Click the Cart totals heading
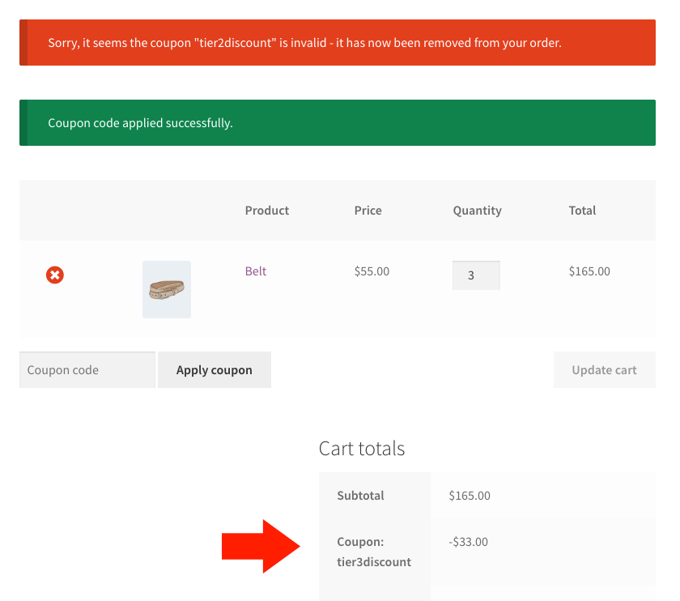 click(362, 448)
